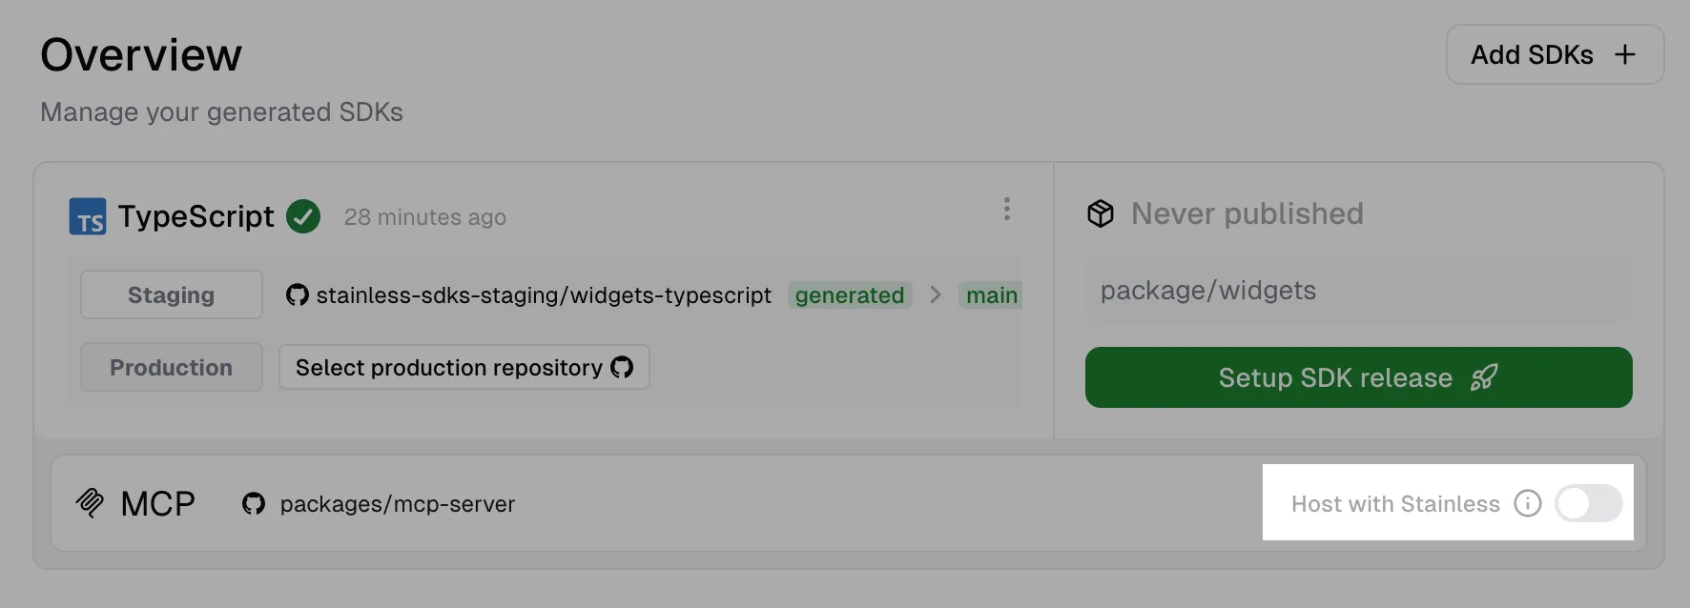Click the GitHub icon beside packages/mcp-server
This screenshot has width=1690, height=608.
(253, 504)
